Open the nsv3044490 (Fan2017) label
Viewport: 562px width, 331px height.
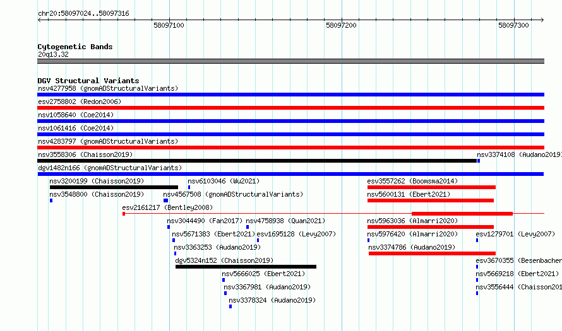(205, 221)
